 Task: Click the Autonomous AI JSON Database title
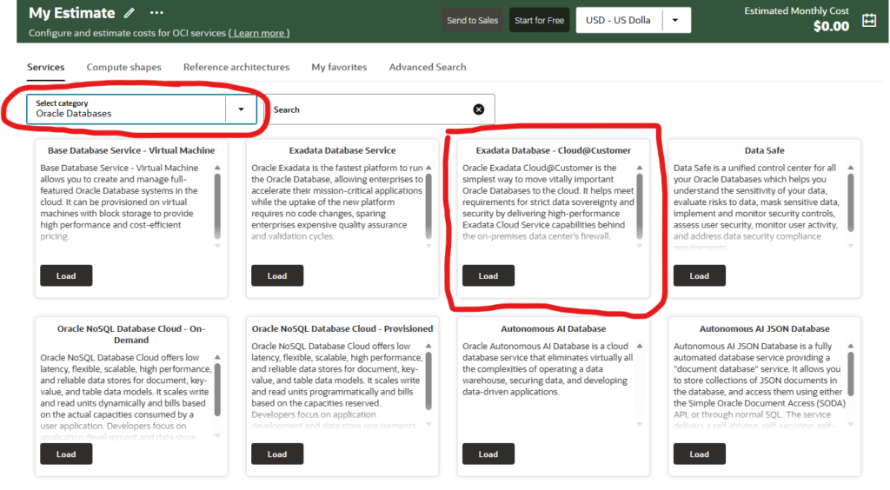coord(765,328)
